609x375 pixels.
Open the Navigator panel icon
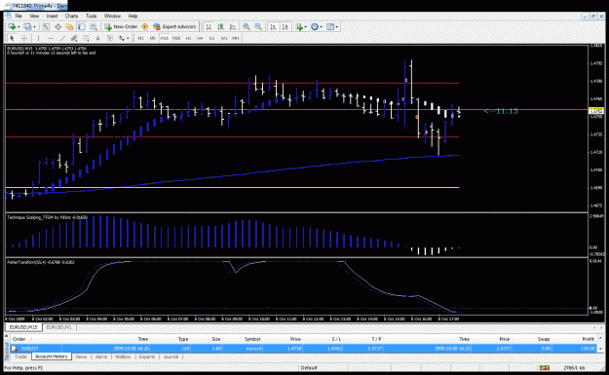pyautogui.click(x=69, y=26)
